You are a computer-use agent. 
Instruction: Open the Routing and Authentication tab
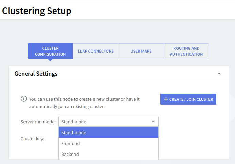coord(186,51)
